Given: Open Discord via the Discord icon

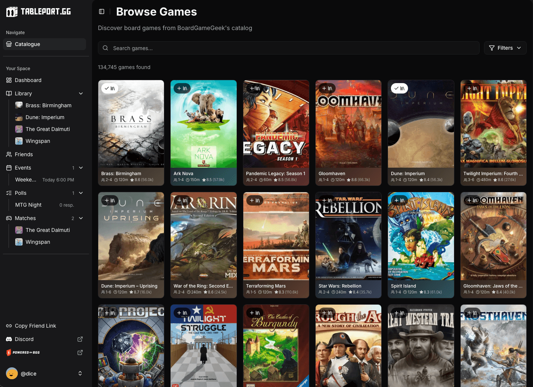Looking at the screenshot, I should pos(9,339).
